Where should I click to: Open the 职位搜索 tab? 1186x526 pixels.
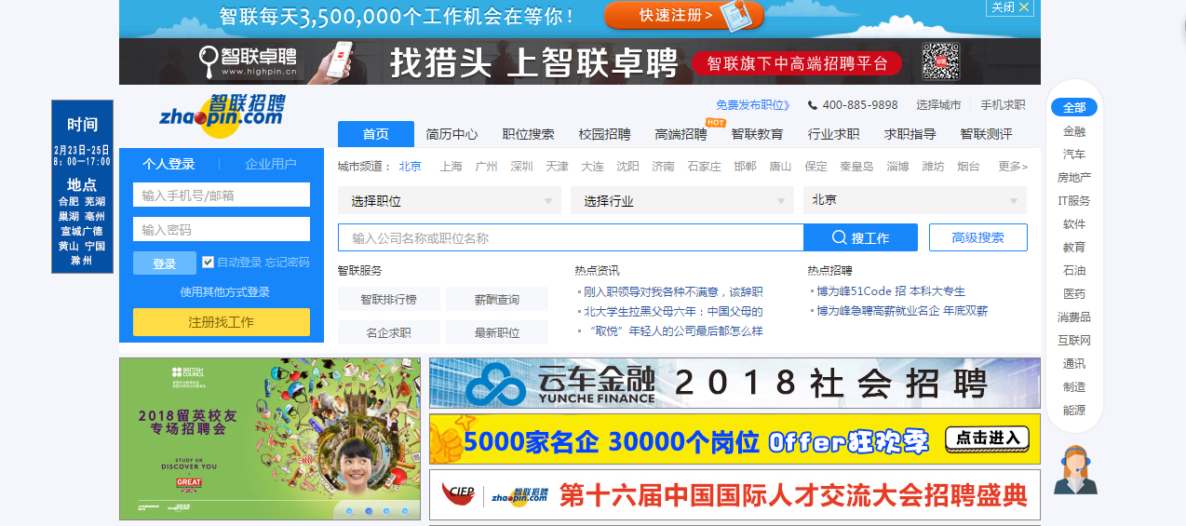click(x=528, y=134)
